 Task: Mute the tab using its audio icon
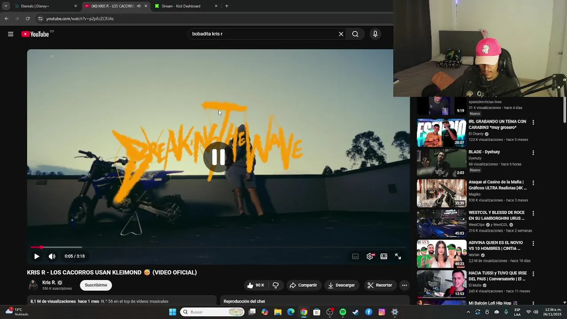139,6
